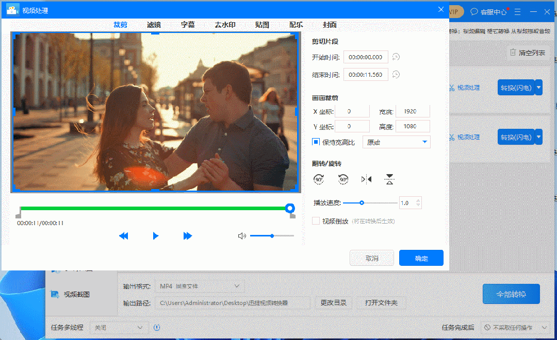Switch to the 去水印 tab

[x=225, y=25]
